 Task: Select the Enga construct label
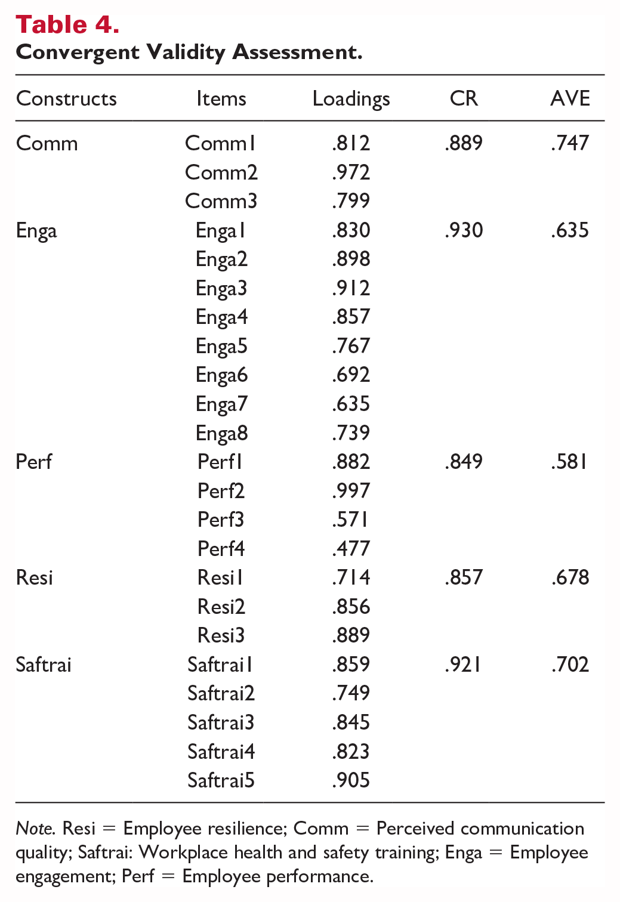pyautogui.click(x=36, y=231)
